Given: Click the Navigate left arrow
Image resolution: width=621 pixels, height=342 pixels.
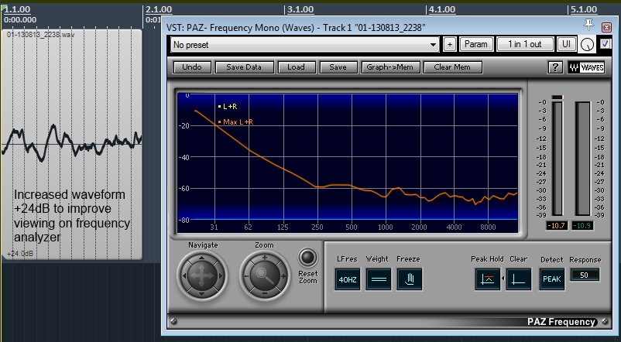Looking at the screenshot, I should coord(184,275).
